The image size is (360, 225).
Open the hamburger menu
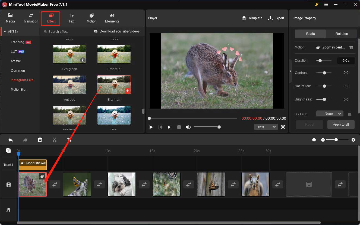pos(326,4)
